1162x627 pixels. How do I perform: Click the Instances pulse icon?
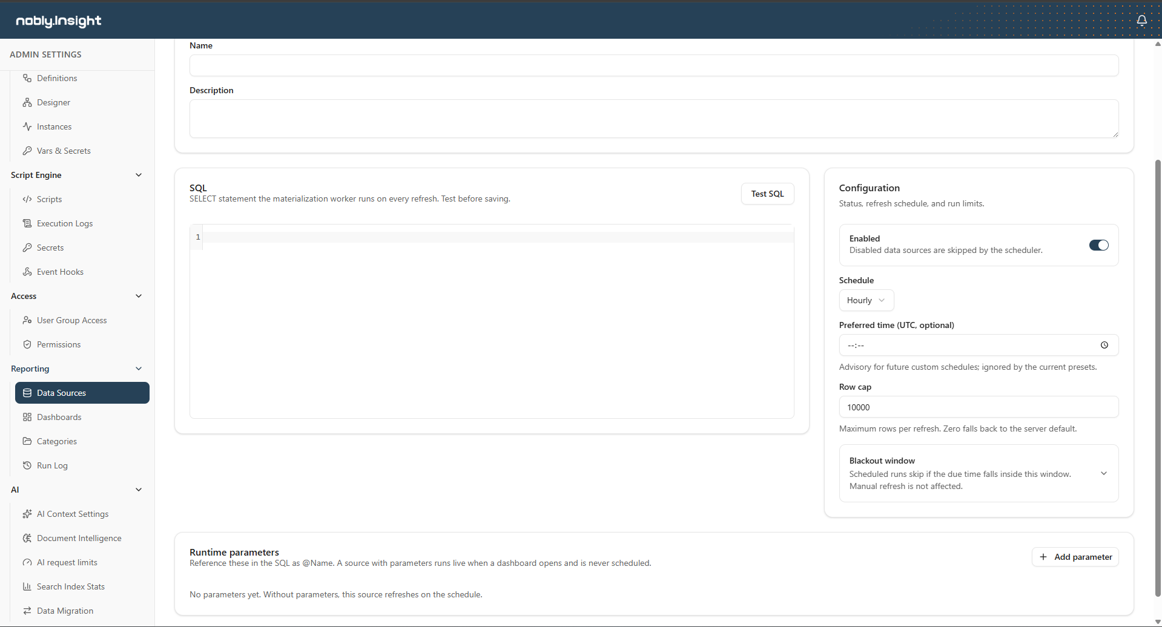pyautogui.click(x=27, y=126)
